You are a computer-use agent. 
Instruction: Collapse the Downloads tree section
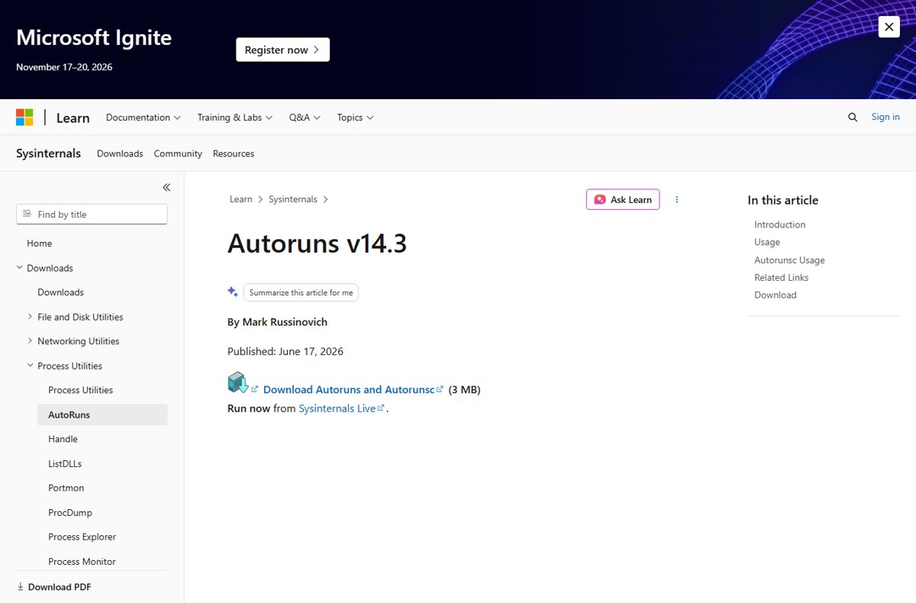pos(20,268)
